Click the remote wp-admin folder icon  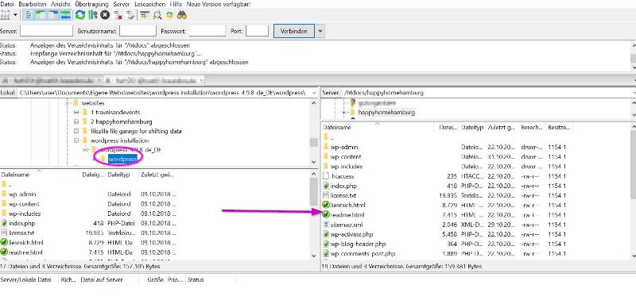coord(326,147)
